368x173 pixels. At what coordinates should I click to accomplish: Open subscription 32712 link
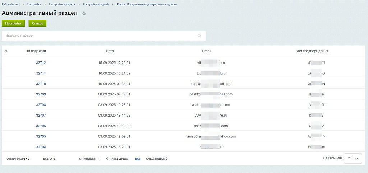click(41, 63)
